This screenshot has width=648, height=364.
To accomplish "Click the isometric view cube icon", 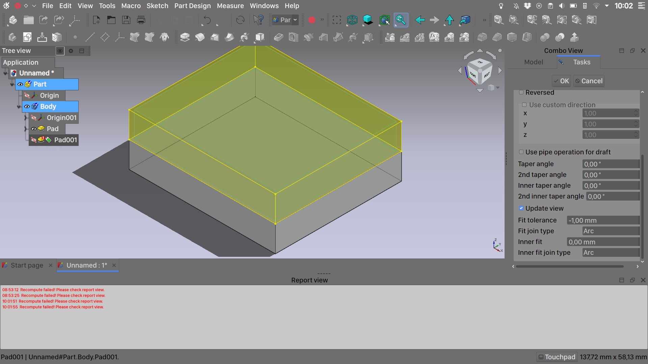I will pyautogui.click(x=352, y=20).
